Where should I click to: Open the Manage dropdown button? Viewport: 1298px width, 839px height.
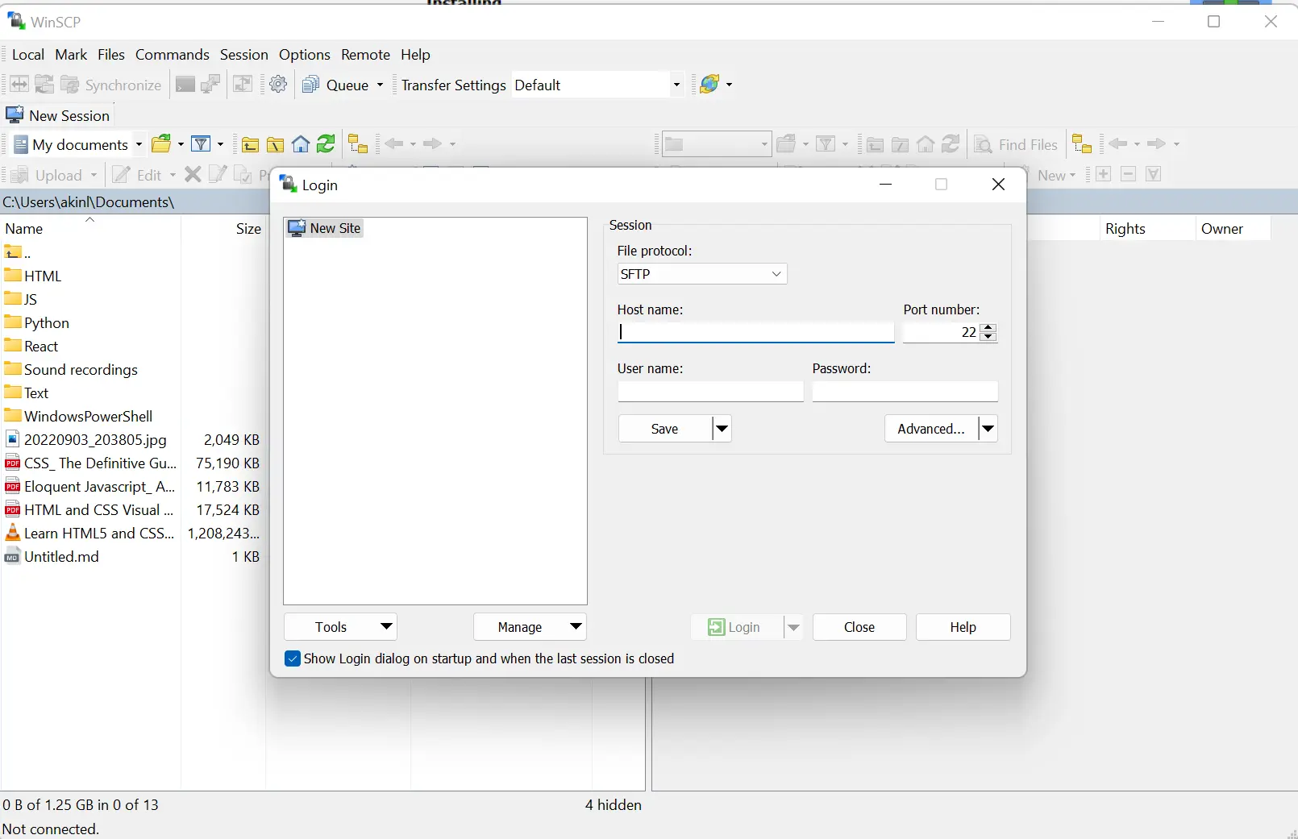coord(530,627)
